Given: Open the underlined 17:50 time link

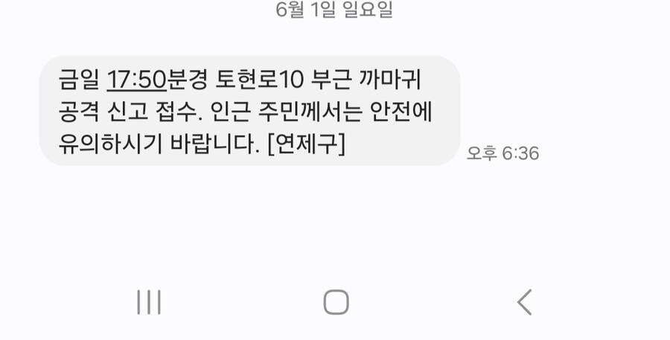Looking at the screenshot, I should (x=136, y=80).
